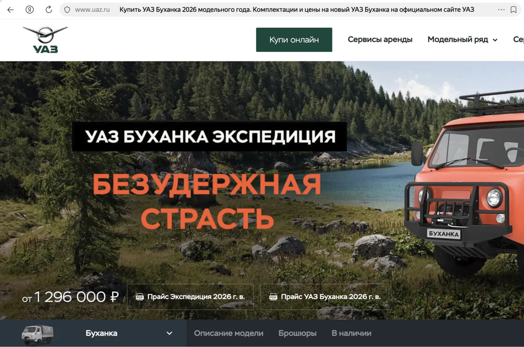Click the orange Буханка van image
This screenshot has height=347, width=524.
point(465,184)
